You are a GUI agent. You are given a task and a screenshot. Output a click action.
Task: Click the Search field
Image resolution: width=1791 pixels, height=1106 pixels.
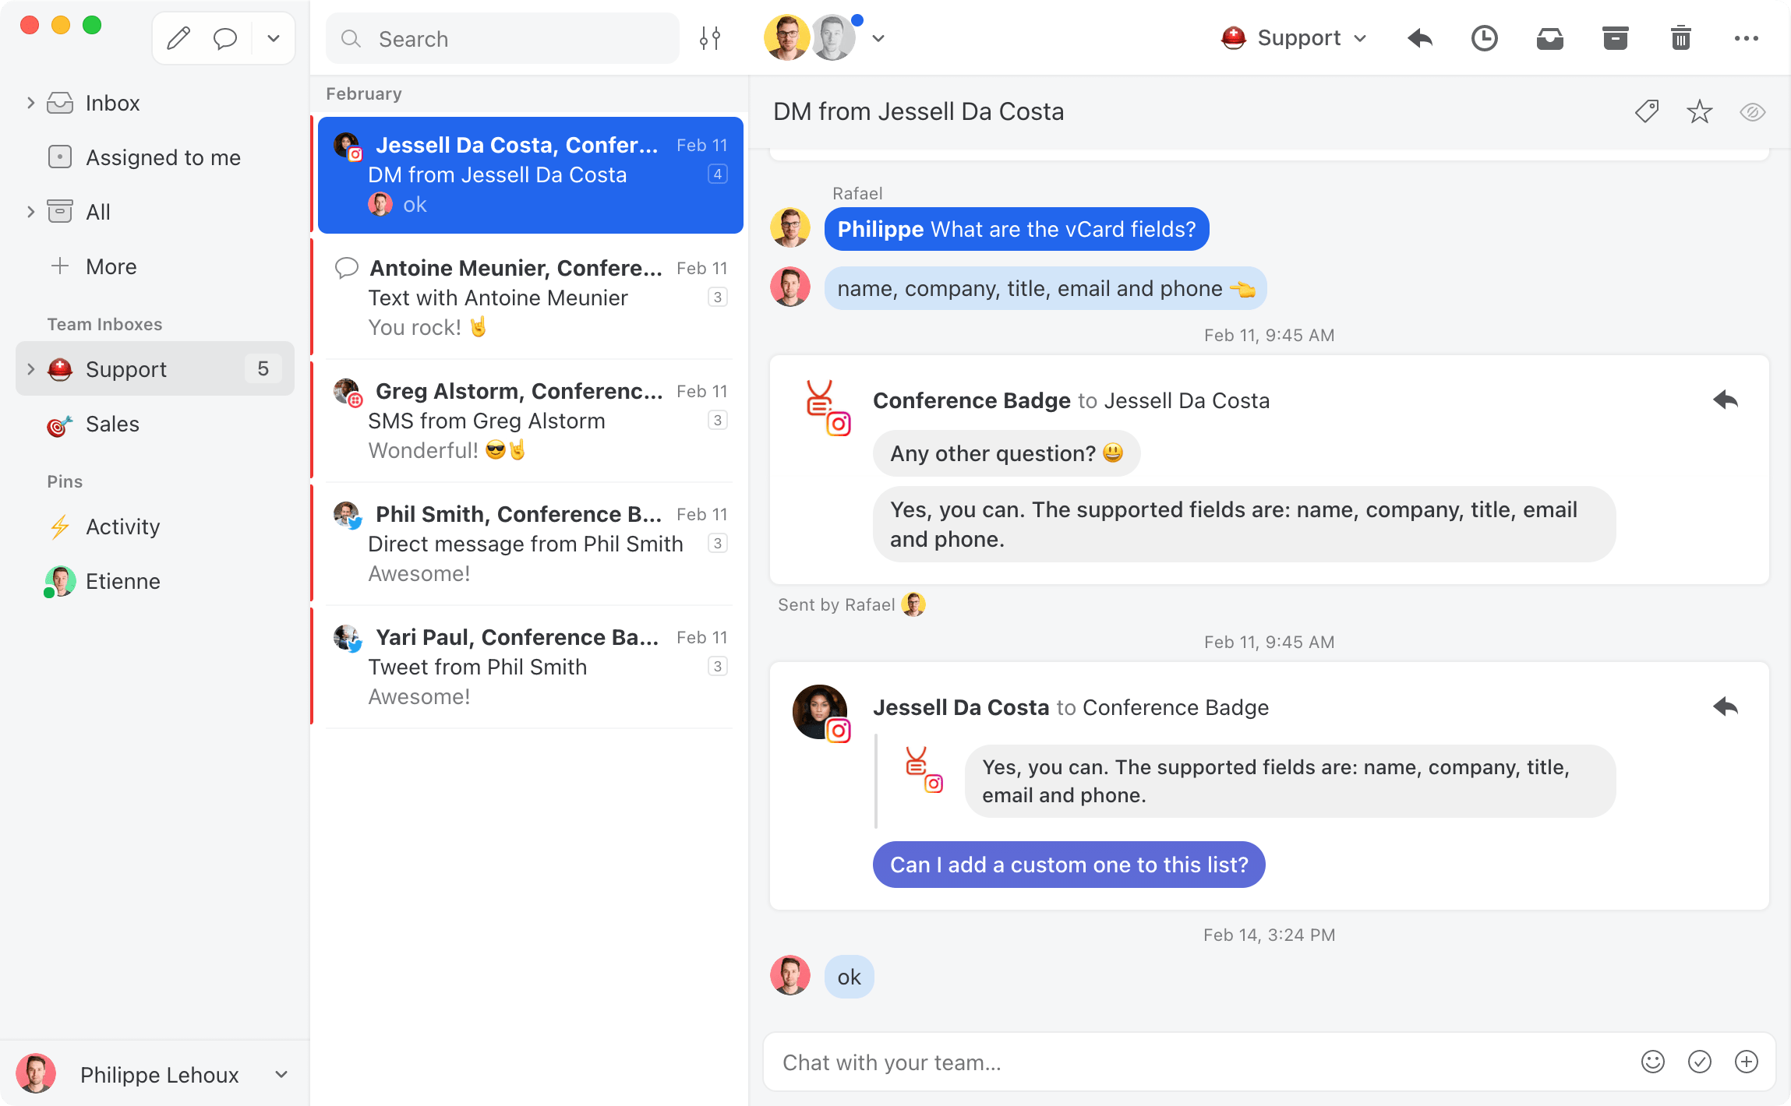coord(503,39)
